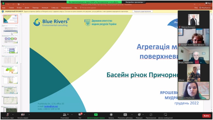Expand chat options arrow

[x=84, y=115]
